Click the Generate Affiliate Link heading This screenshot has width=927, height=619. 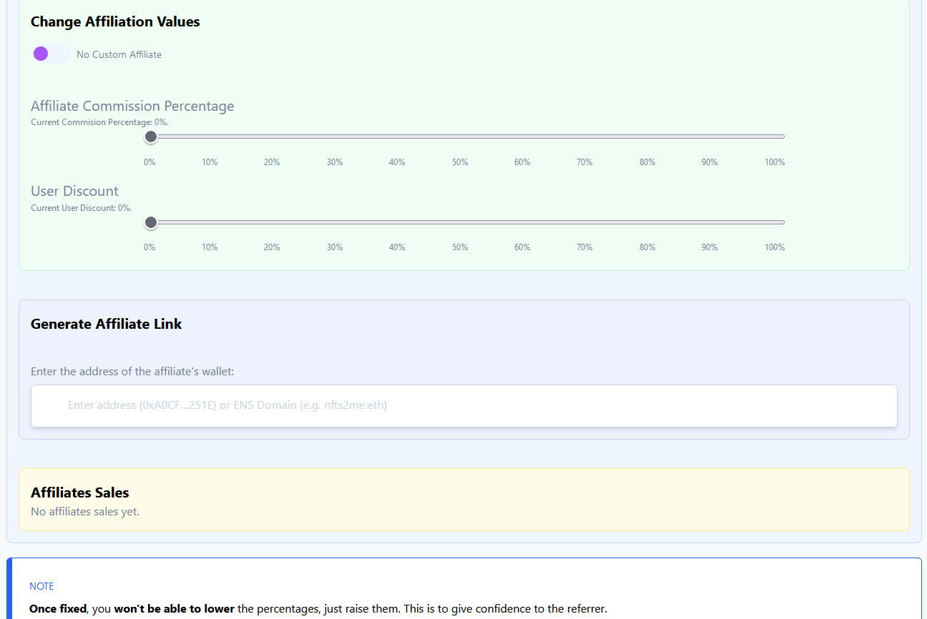click(106, 324)
